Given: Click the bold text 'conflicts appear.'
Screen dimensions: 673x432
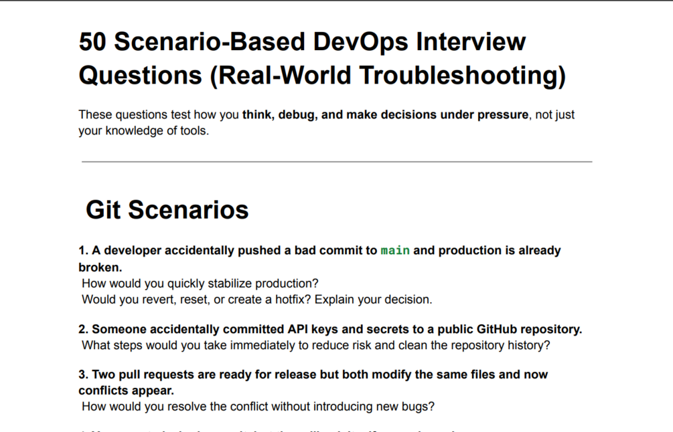Looking at the screenshot, I should click(x=126, y=391).
